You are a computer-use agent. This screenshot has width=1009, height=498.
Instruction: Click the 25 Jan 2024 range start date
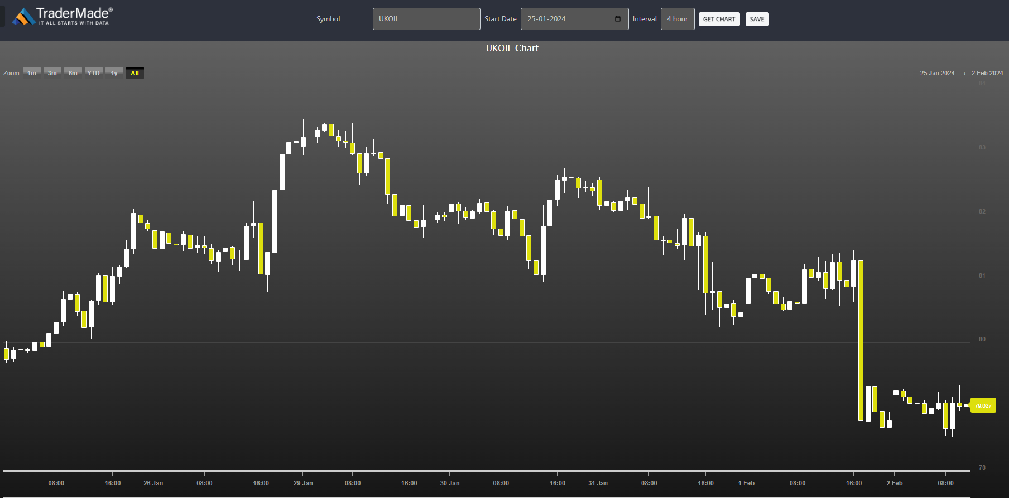coord(937,73)
